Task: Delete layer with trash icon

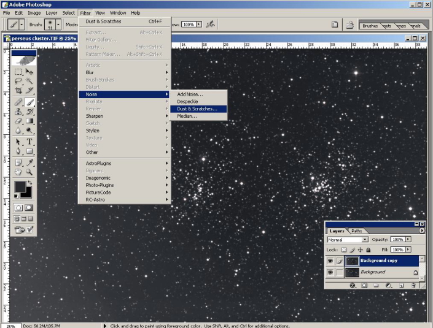Action: 413,286
